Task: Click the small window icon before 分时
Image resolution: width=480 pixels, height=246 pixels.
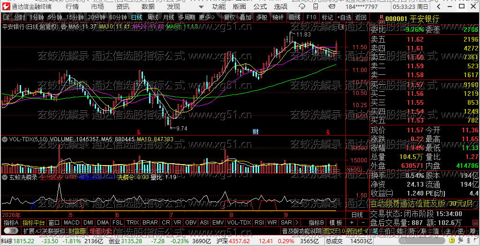Action: 7,17
